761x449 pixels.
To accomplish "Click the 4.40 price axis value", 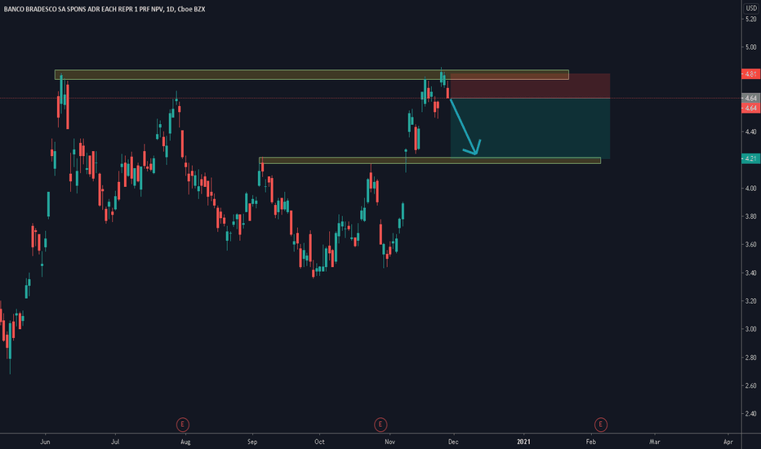I will pyautogui.click(x=751, y=131).
